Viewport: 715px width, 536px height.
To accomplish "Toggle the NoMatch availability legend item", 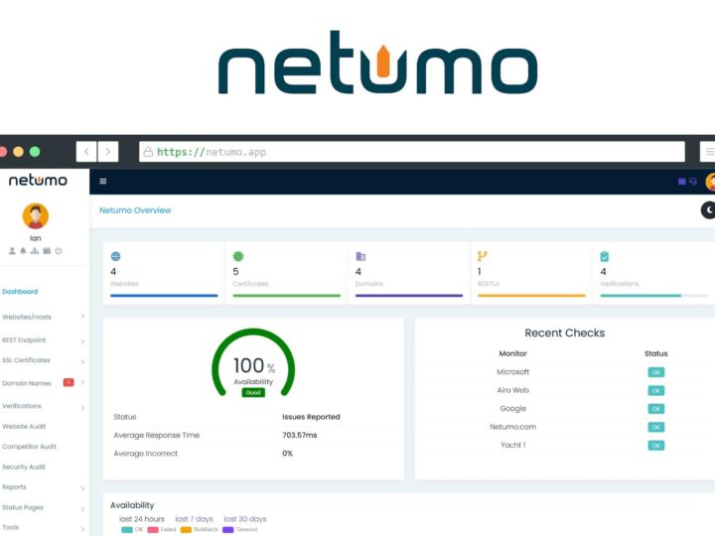I will [200, 529].
